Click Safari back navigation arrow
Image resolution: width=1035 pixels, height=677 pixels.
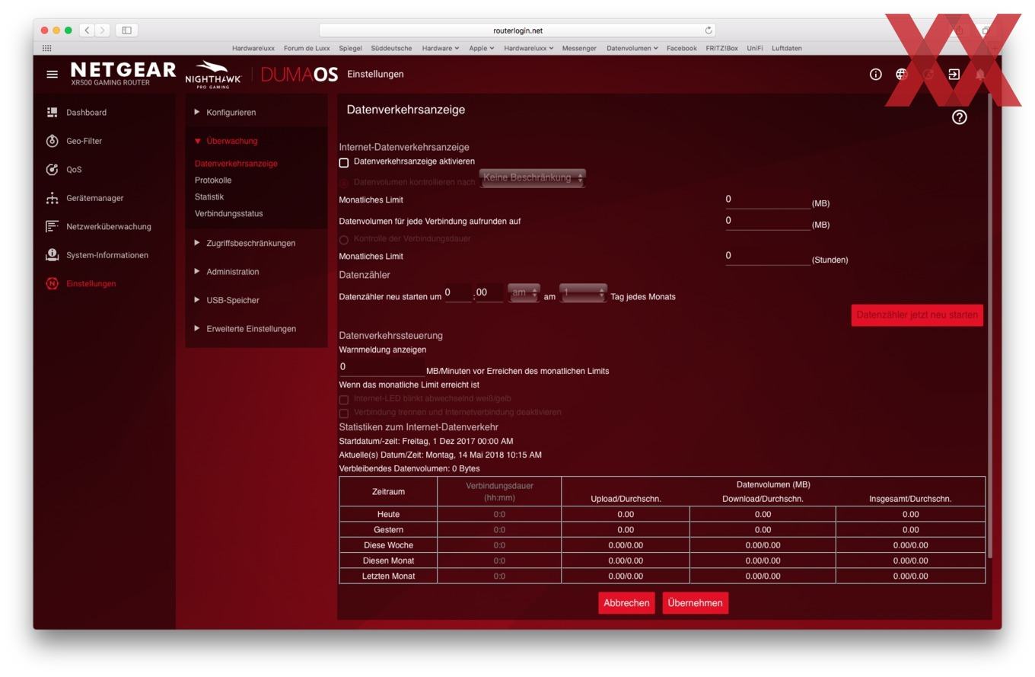[88, 30]
